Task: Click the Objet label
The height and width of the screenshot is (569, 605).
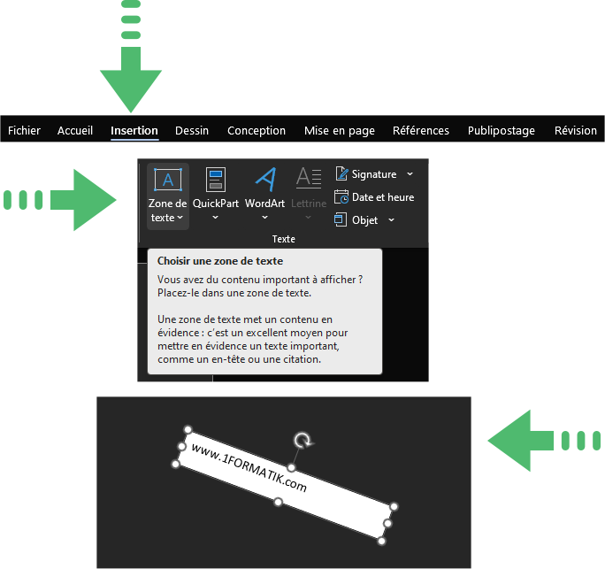Action: [364, 220]
